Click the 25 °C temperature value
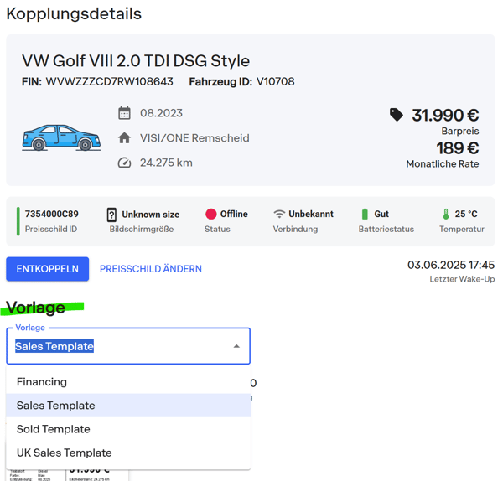 point(466,214)
